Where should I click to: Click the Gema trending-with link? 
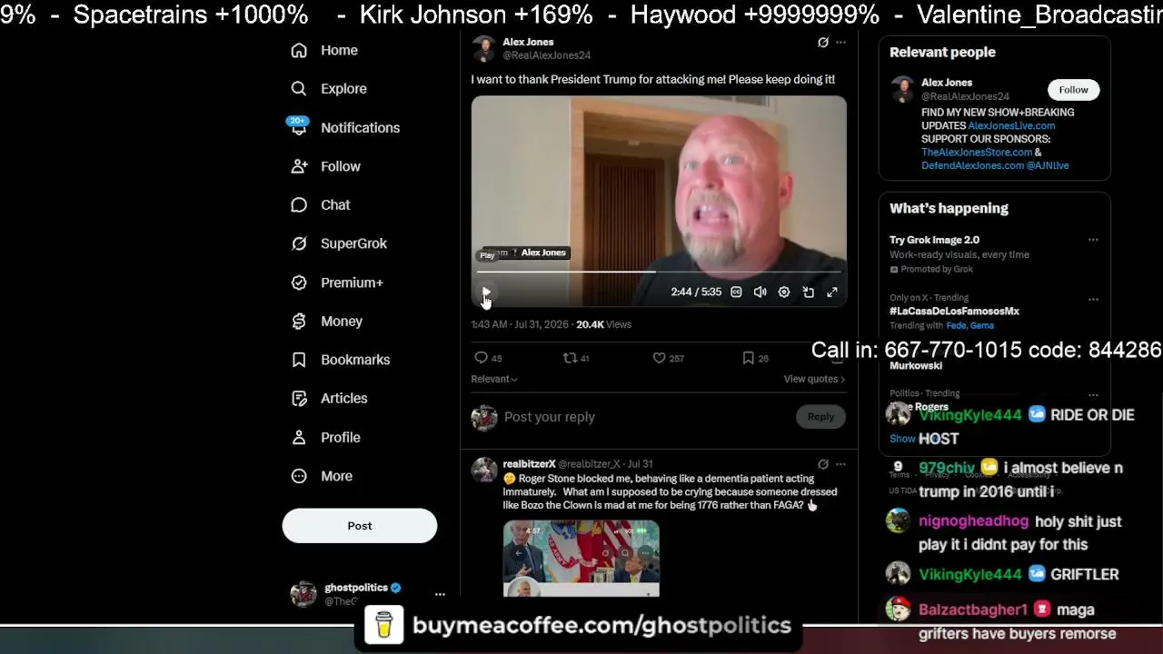(x=982, y=325)
